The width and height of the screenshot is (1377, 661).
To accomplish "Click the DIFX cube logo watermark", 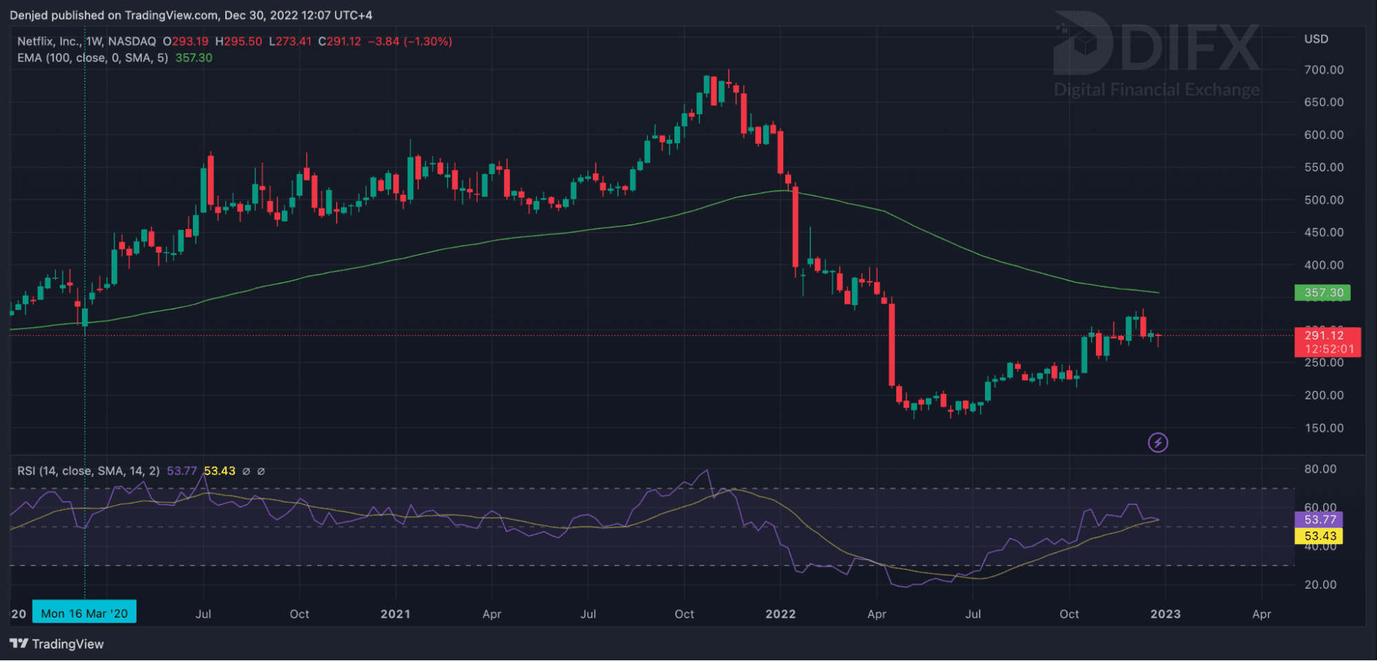I will click(x=1081, y=43).
